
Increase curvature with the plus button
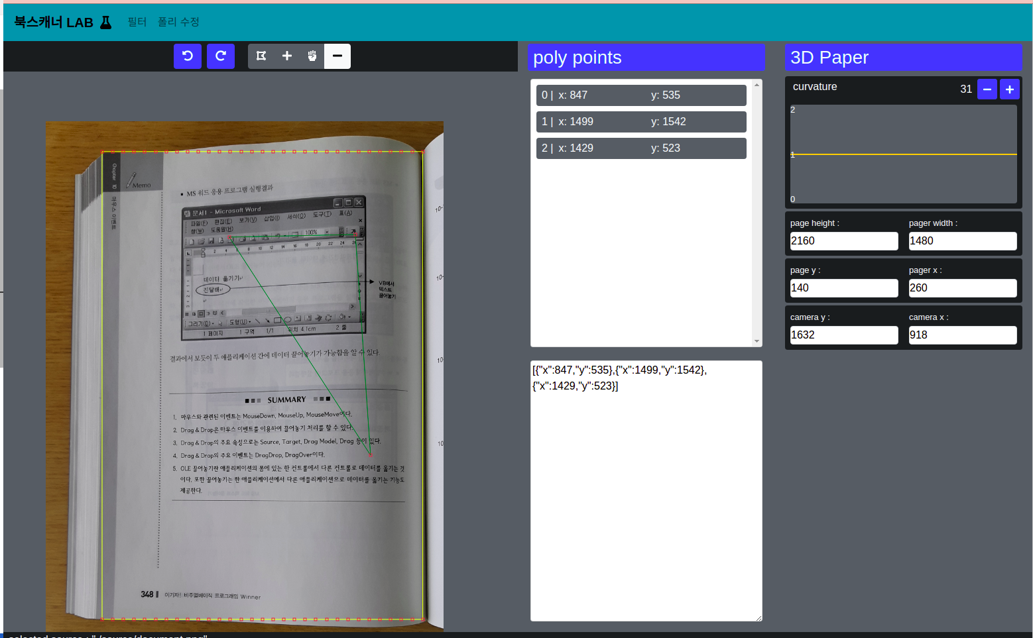1010,89
